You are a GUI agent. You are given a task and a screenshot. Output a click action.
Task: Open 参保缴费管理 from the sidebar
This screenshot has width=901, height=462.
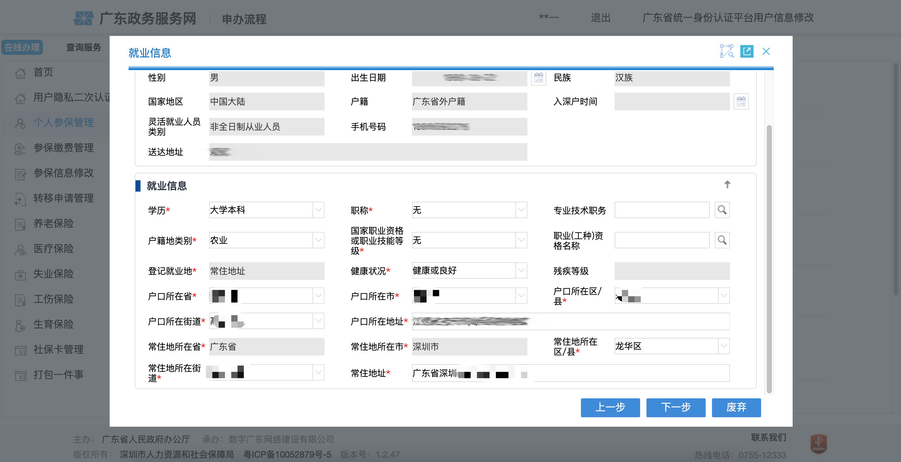pos(20,148)
